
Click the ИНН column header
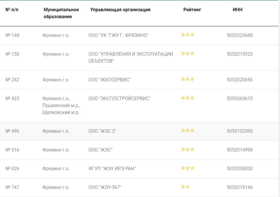(237, 10)
